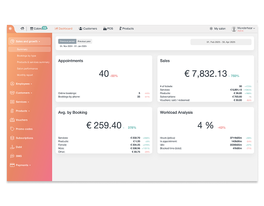Open the Customers tab in top bar
The image size is (264, 206).
coord(88,29)
